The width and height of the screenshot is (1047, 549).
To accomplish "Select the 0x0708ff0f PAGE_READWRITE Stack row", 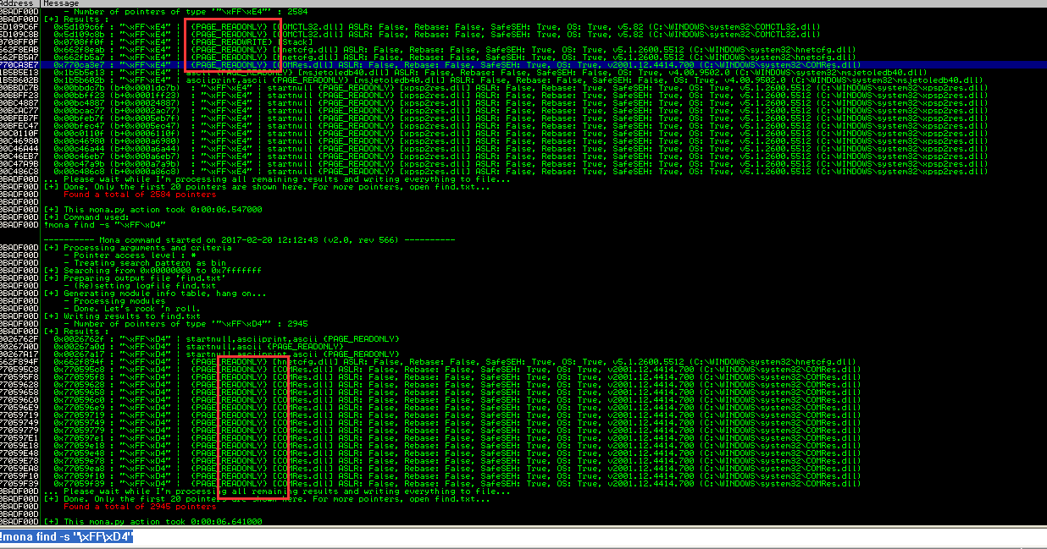I will [254, 41].
